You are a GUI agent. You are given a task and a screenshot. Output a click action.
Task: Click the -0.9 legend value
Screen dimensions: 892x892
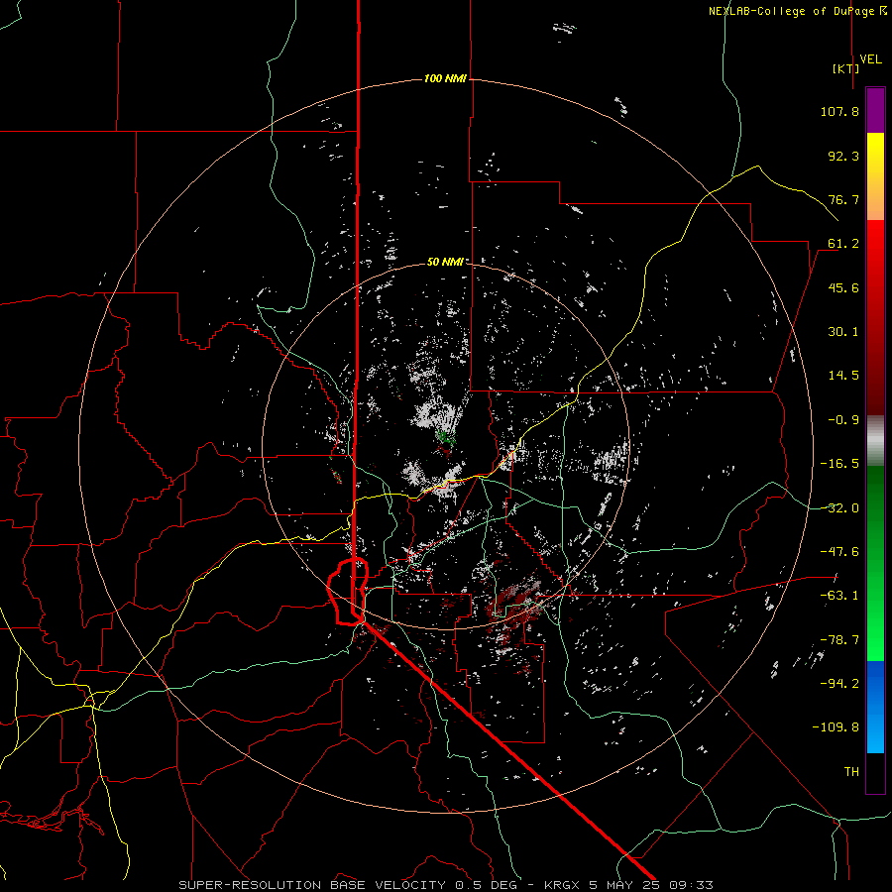[x=843, y=420]
